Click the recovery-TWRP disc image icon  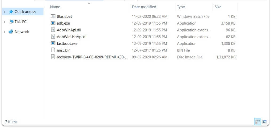pyautogui.click(x=53, y=57)
